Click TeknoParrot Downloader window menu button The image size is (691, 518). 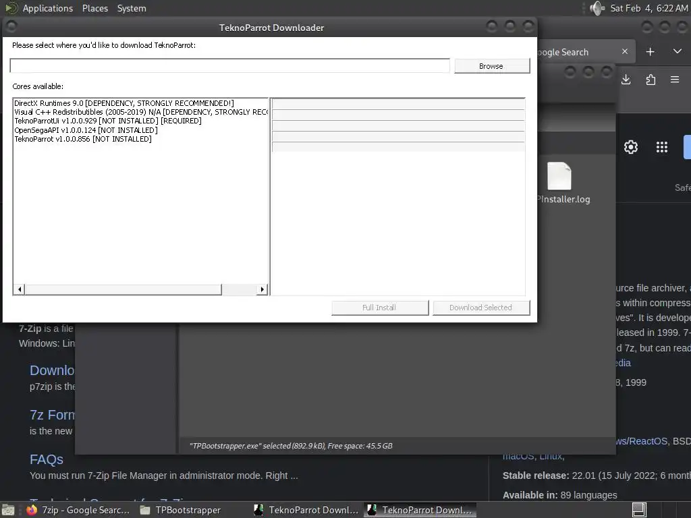11,27
